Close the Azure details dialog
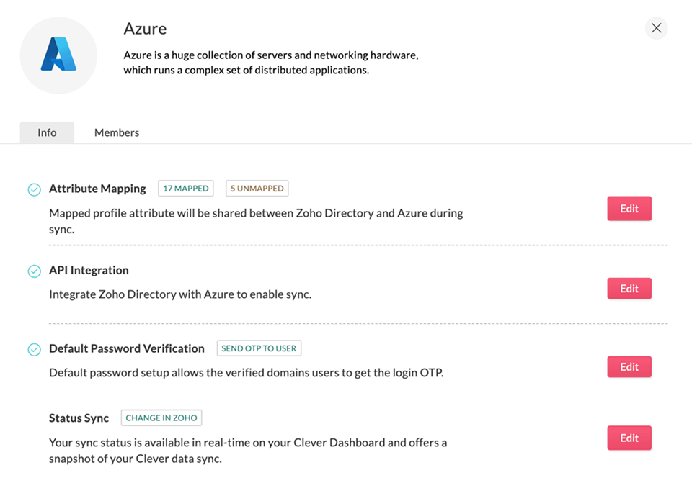692x496 pixels. pyautogui.click(x=656, y=28)
